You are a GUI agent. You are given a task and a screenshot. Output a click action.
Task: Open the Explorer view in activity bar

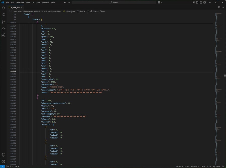click(3, 8)
